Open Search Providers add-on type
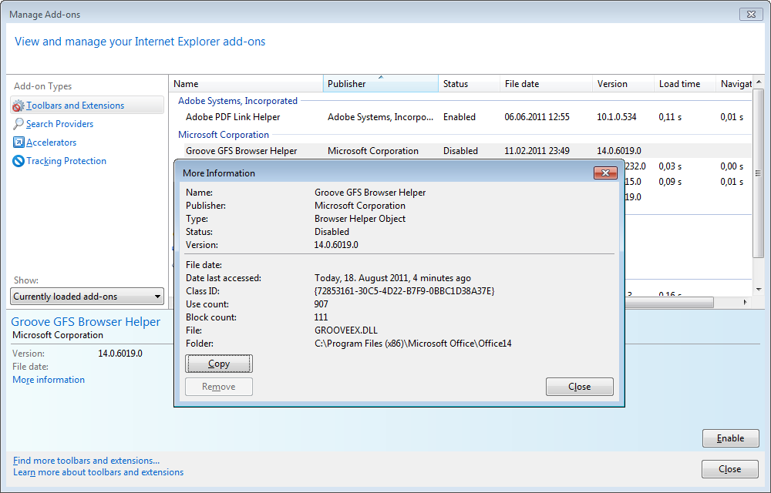The image size is (771, 493). click(x=59, y=124)
